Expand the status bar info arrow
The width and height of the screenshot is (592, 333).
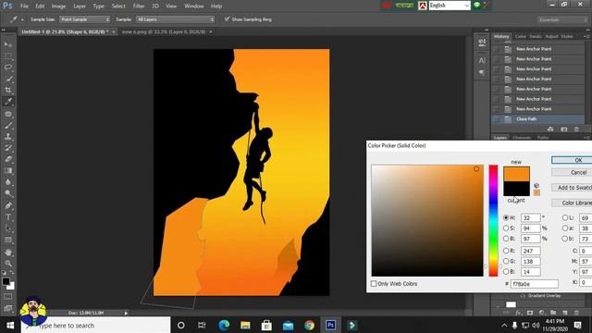126,313
